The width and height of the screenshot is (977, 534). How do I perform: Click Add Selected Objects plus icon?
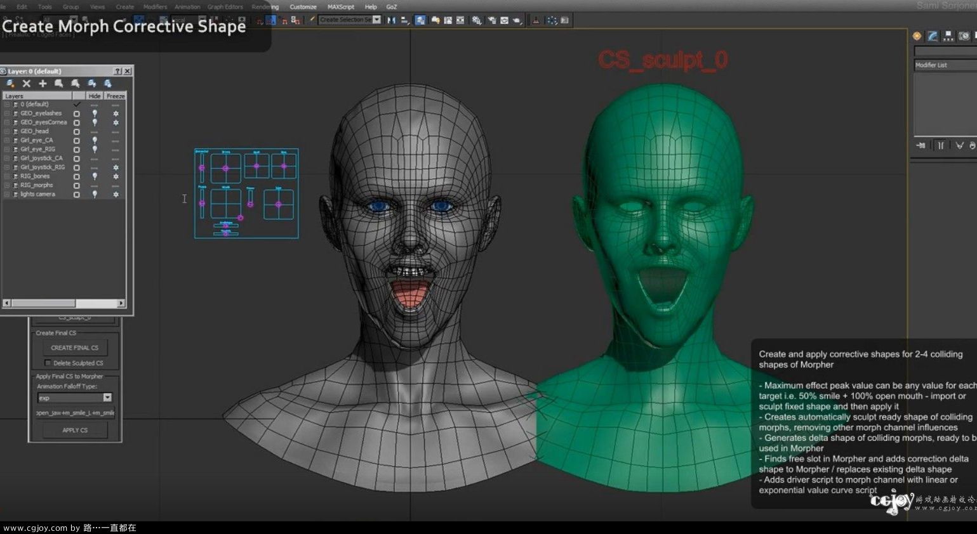[x=43, y=84]
